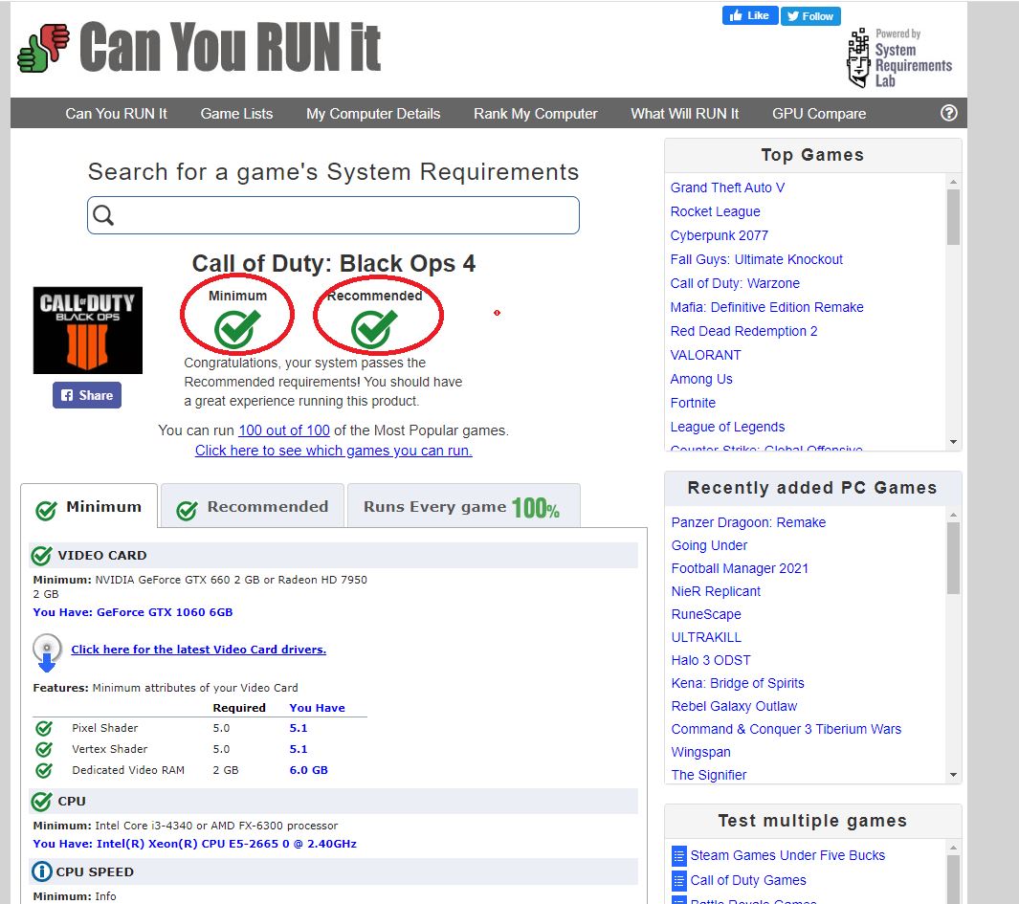1019x904 pixels.
Task: Open My Computer Details in the nav bar
Action: click(373, 114)
